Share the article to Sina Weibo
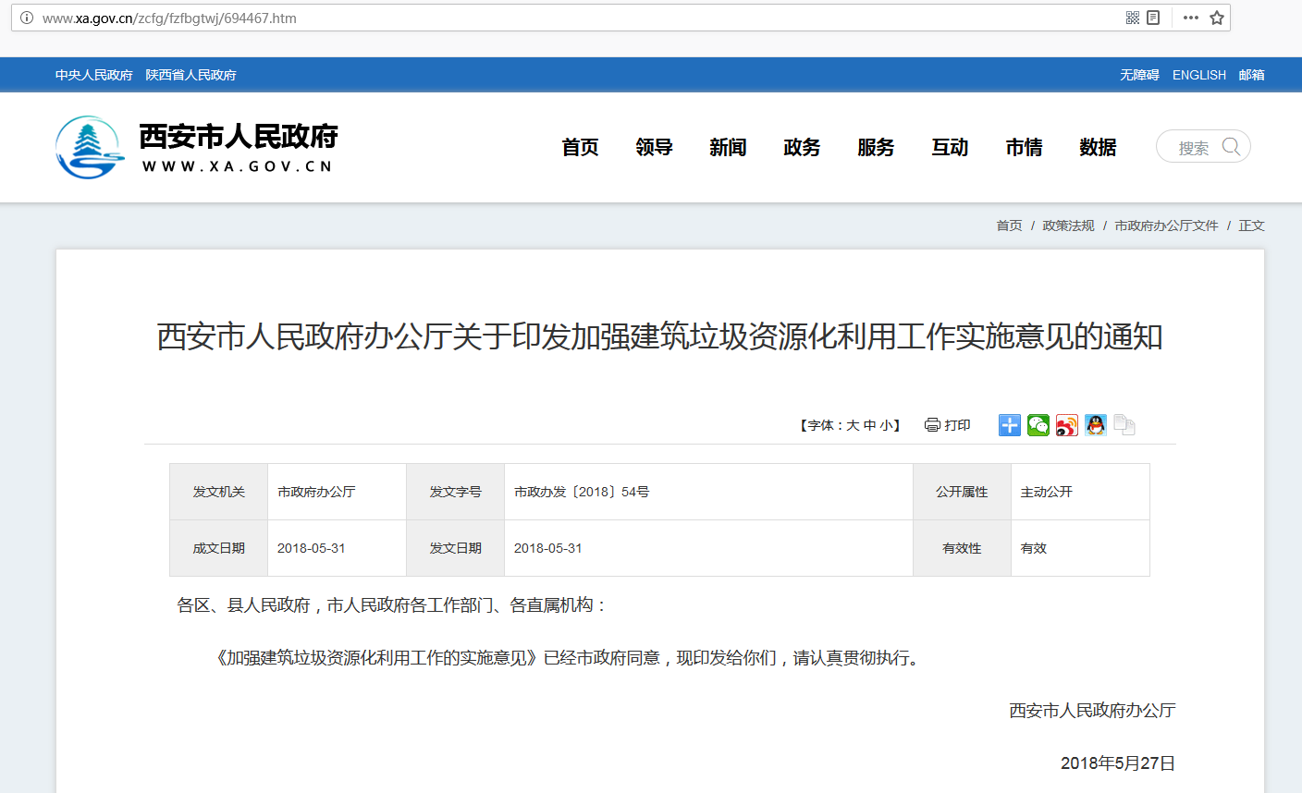Image resolution: width=1302 pixels, height=793 pixels. (1066, 424)
